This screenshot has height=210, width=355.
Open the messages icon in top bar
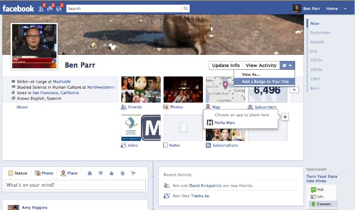50,9
